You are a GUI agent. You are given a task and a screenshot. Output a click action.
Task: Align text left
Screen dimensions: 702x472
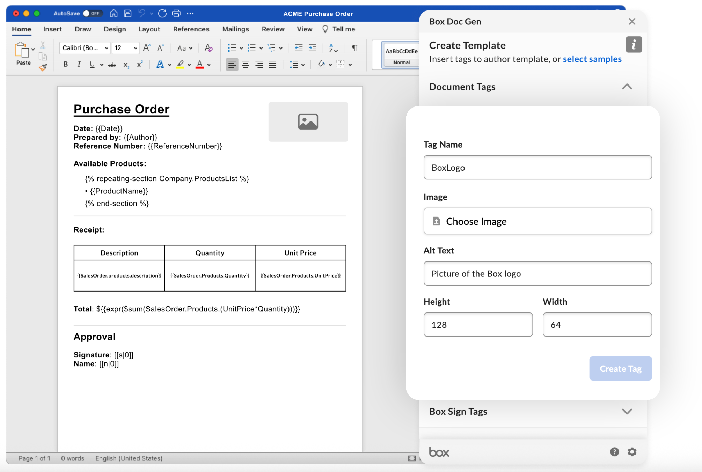pyautogui.click(x=232, y=64)
